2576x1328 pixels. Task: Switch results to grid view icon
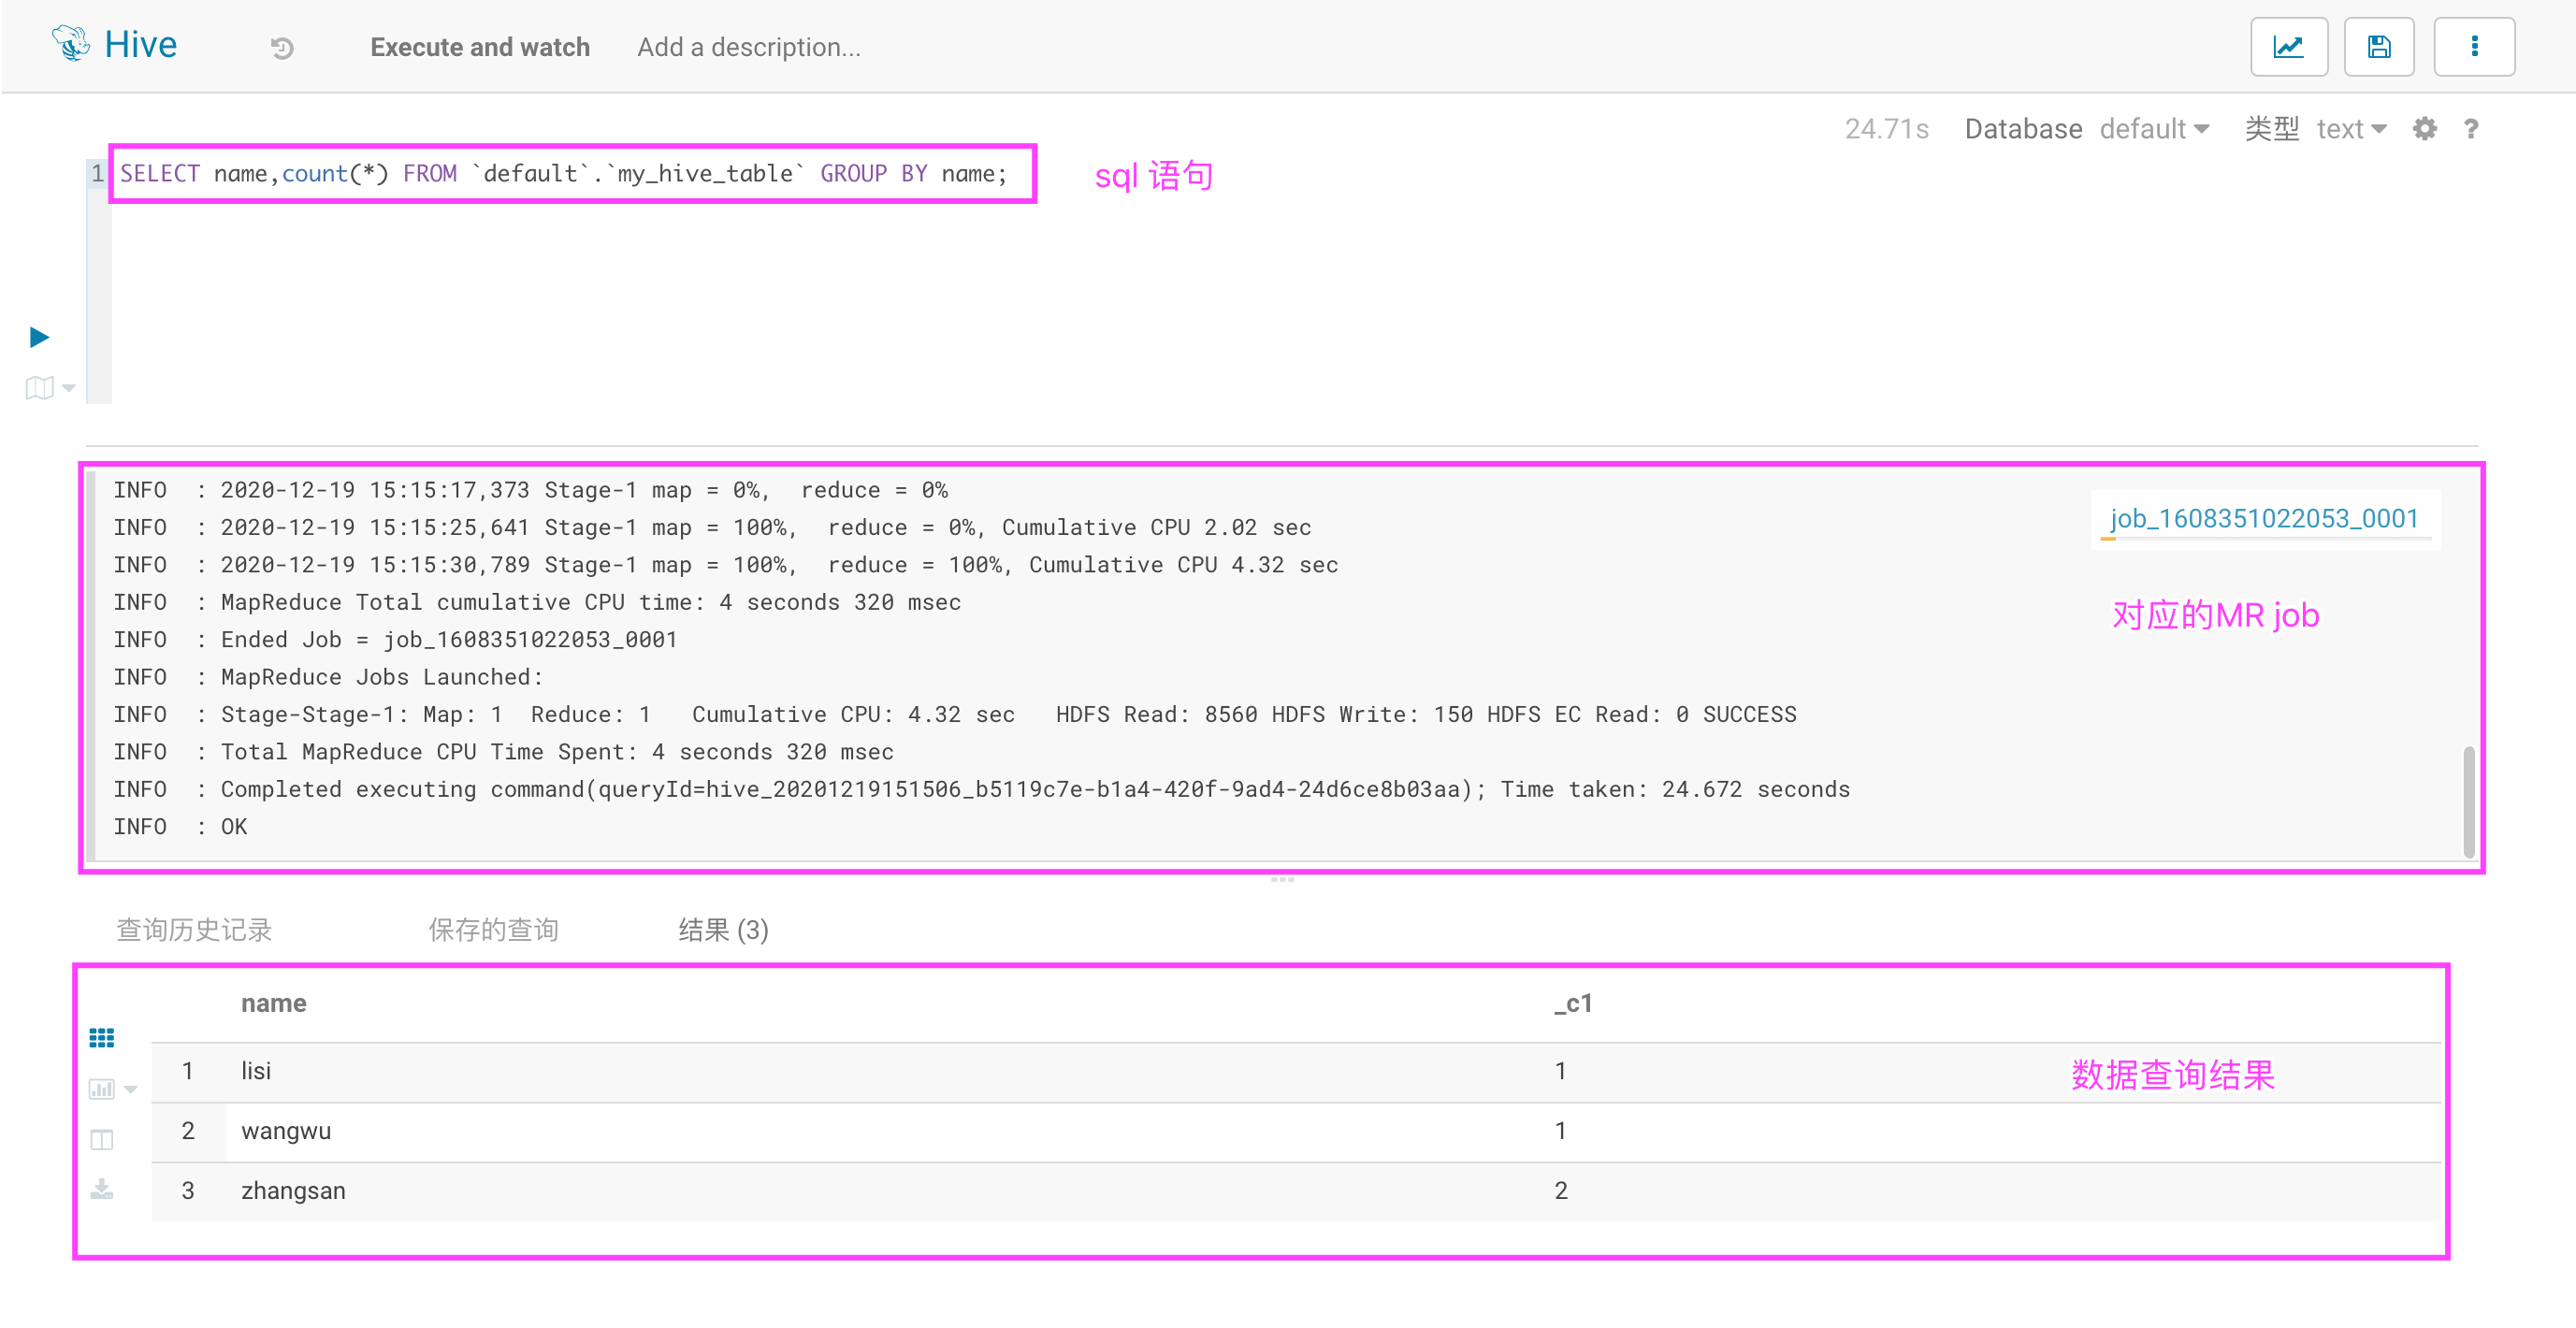(102, 1038)
